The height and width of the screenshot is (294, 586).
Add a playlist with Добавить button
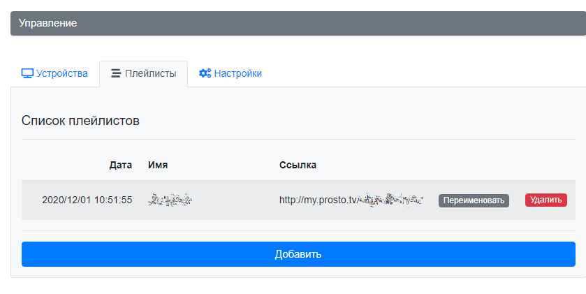click(x=298, y=254)
